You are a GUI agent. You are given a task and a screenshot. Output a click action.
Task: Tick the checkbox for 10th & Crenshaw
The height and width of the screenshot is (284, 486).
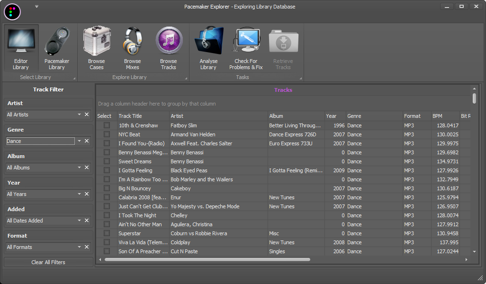(107, 125)
